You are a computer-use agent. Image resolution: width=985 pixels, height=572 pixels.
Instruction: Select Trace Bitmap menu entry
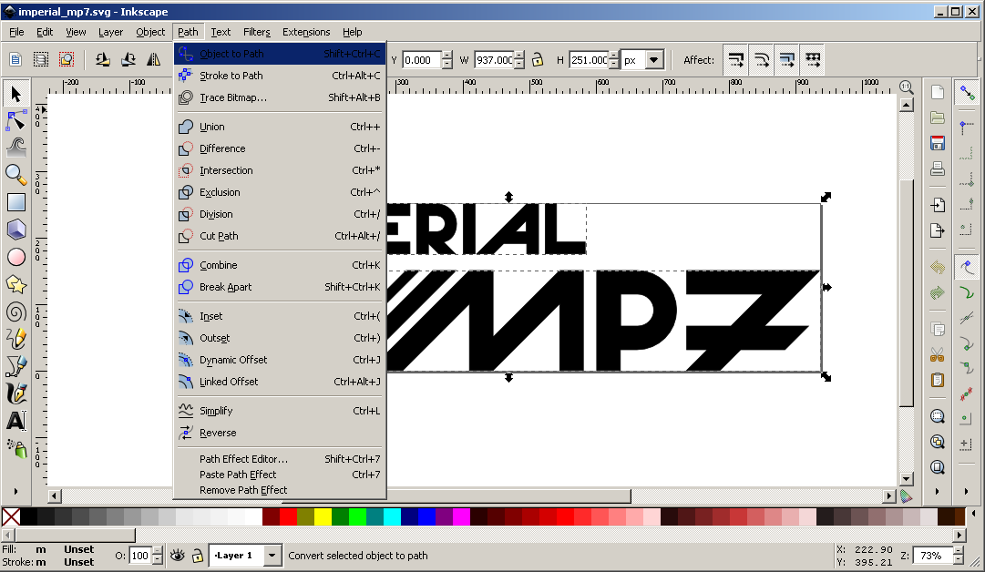pyautogui.click(x=233, y=97)
